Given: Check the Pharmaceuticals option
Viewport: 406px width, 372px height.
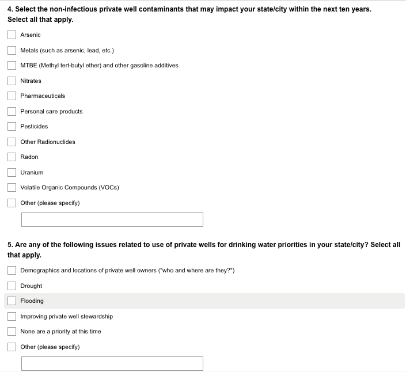Looking at the screenshot, I should [12, 96].
